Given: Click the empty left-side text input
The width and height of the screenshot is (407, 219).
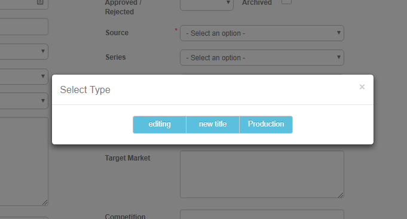Looking at the screenshot, I should tap(24, 26).
